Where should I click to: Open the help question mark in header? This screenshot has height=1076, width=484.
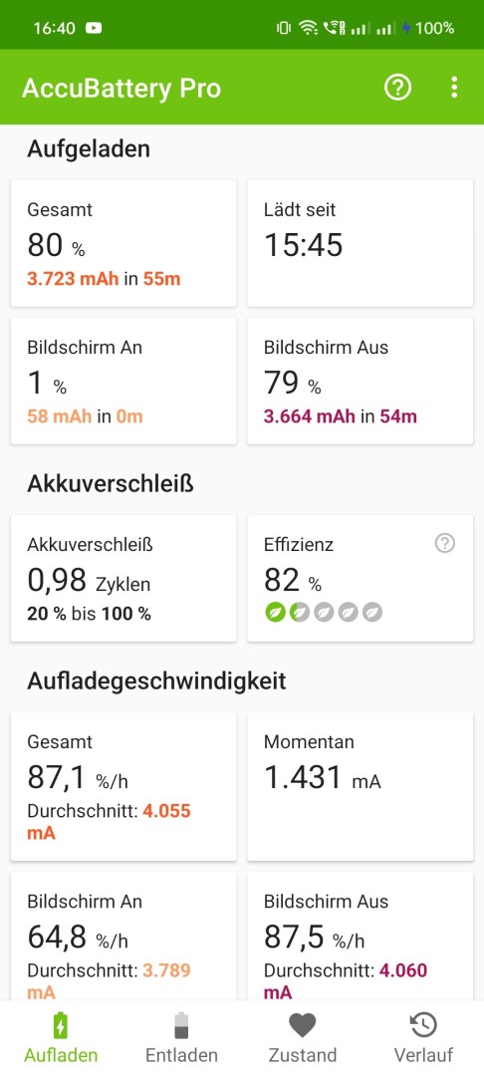(x=397, y=88)
